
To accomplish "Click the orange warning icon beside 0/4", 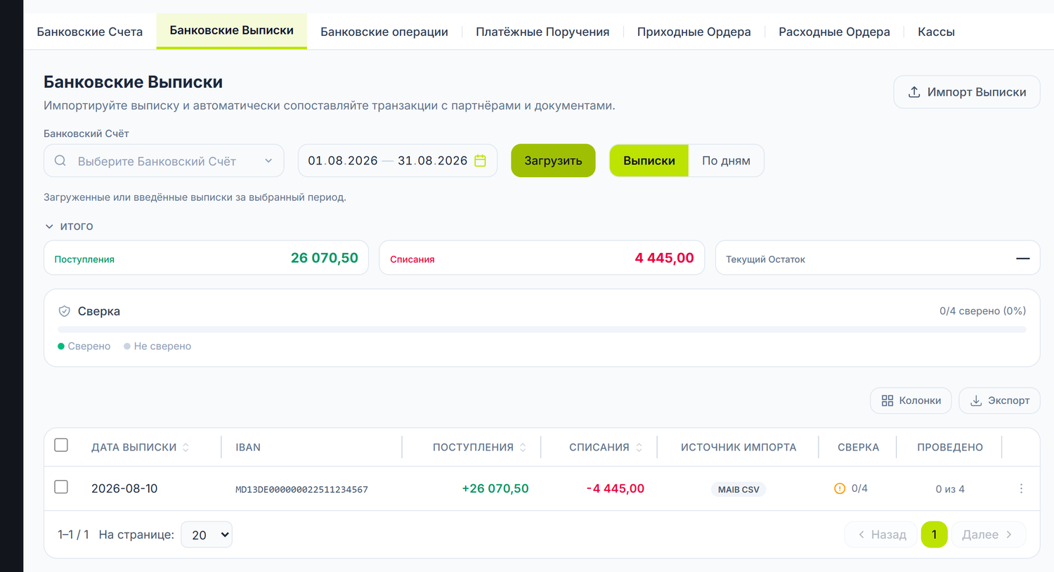I will click(840, 488).
